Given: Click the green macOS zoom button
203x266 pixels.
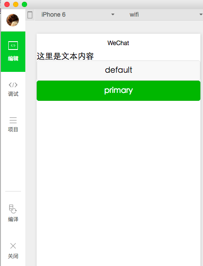Looking at the screenshot, I should click(x=24, y=4).
